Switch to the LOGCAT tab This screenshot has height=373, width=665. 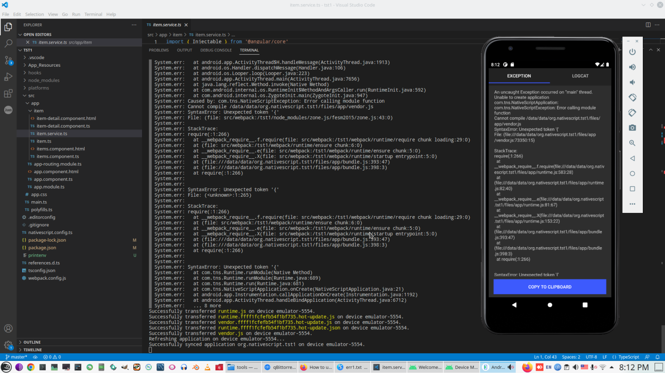pyautogui.click(x=580, y=76)
